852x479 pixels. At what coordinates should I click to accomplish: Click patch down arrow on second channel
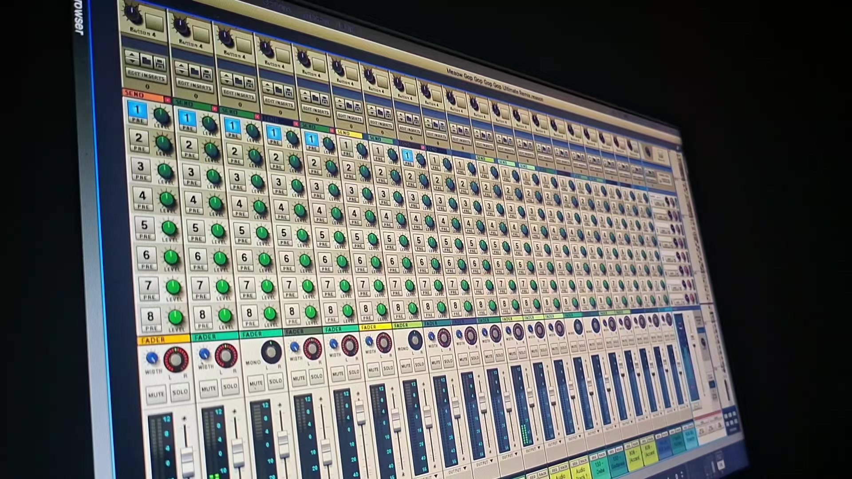(181, 71)
